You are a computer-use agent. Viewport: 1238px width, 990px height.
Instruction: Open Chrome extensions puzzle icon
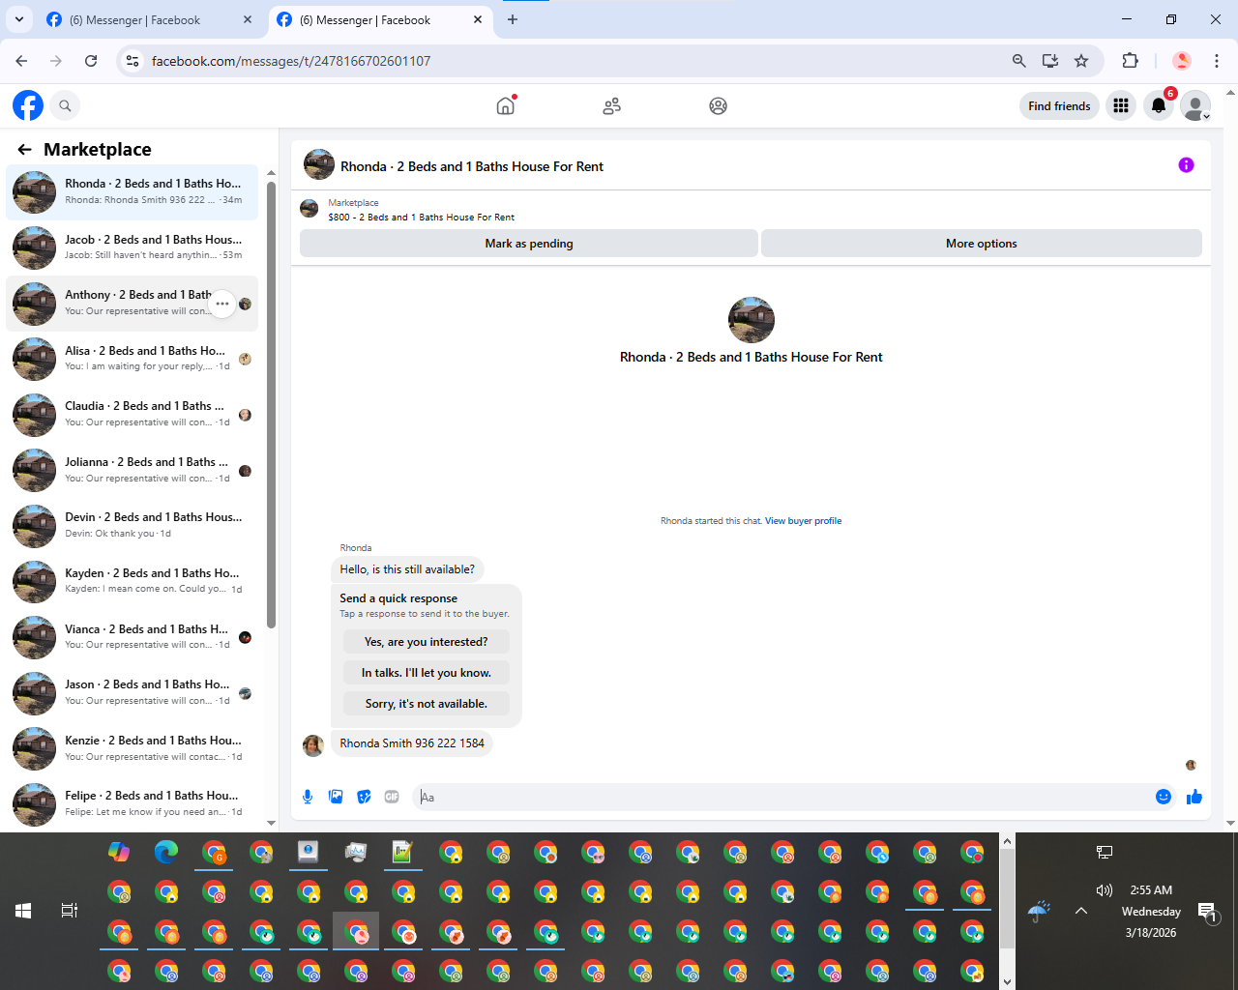[1130, 61]
